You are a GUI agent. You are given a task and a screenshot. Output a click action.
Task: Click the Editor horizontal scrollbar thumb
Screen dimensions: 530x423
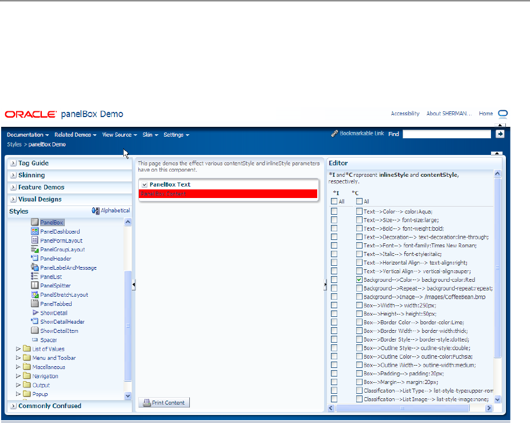[402, 408]
